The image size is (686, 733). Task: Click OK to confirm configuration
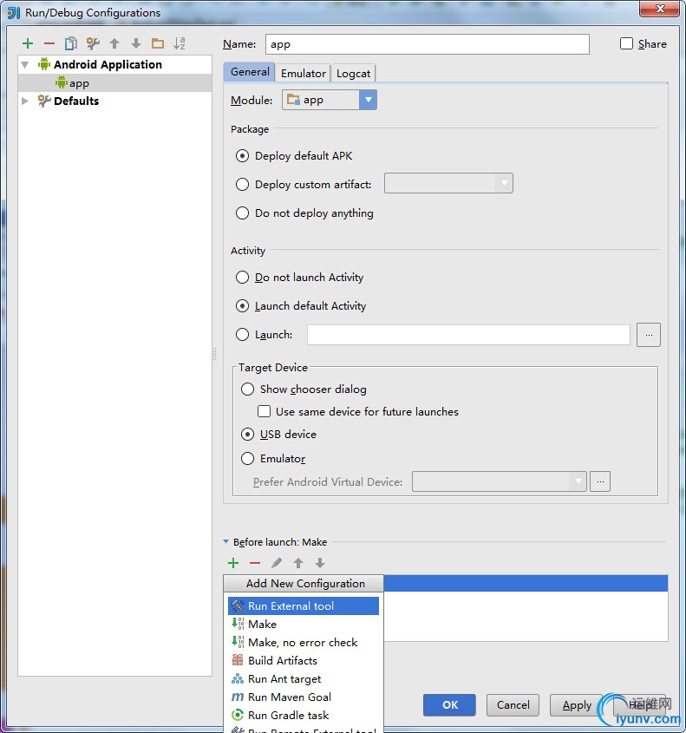[449, 705]
